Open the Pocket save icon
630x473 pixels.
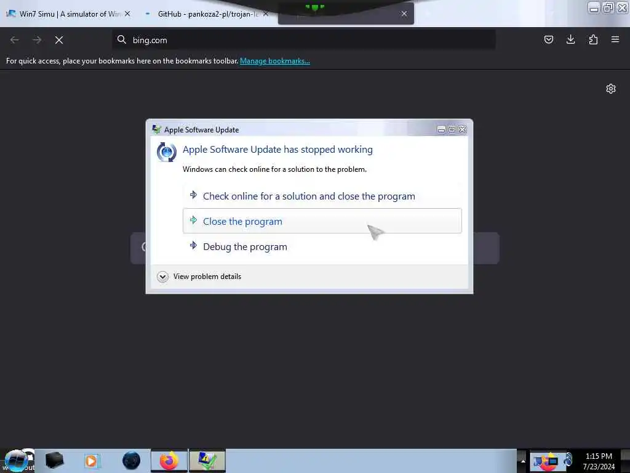pos(548,39)
